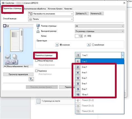The image size is (132, 119).
Task: Increase copies with the up stepper arrow
Action: click(x=81, y=35)
